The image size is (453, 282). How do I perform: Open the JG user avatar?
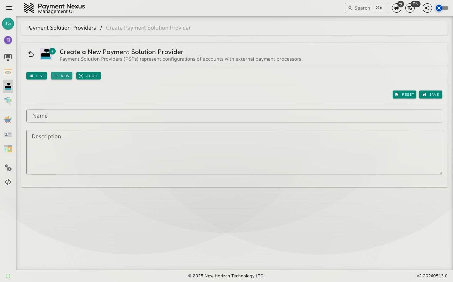[8, 24]
